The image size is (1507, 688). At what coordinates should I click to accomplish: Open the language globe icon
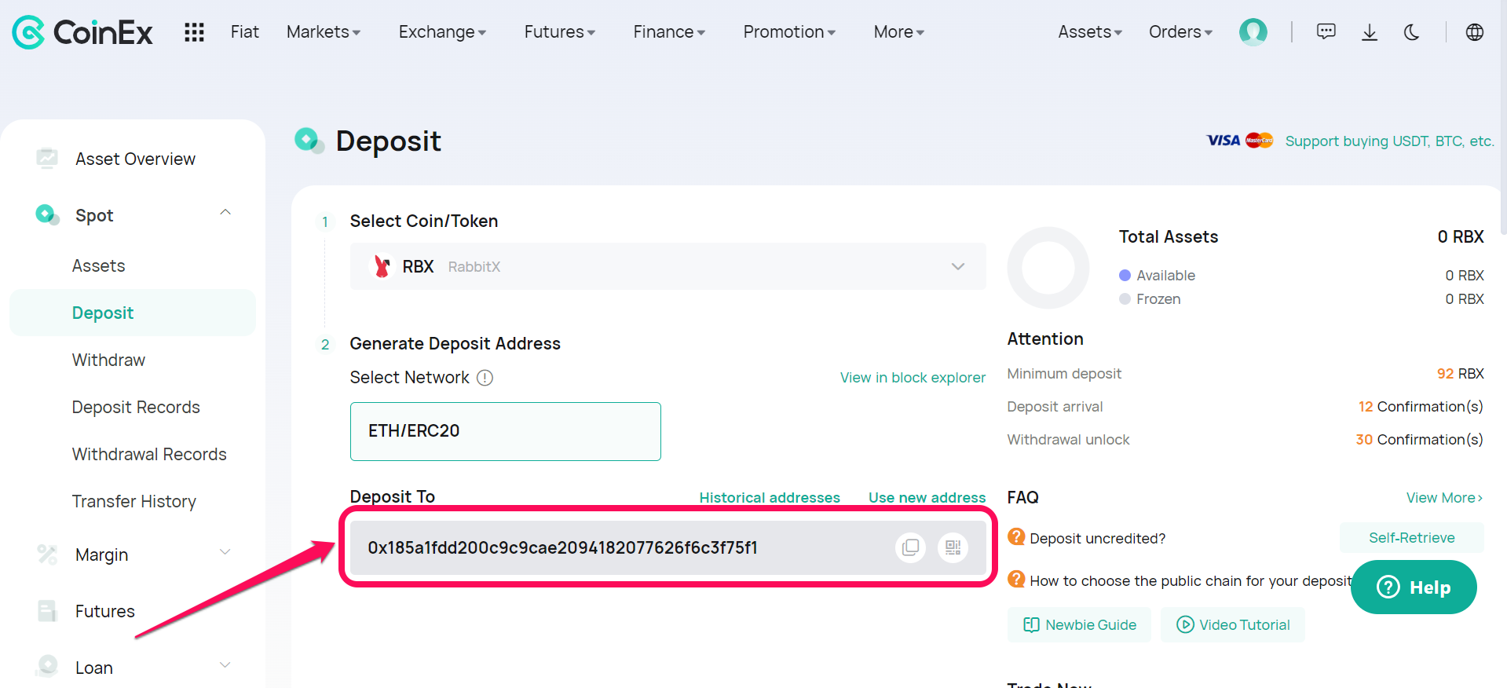pyautogui.click(x=1474, y=32)
